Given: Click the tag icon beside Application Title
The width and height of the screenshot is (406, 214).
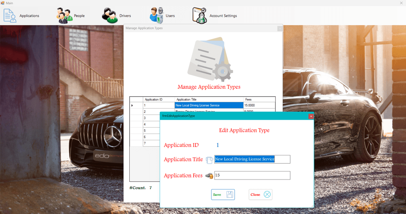Looking at the screenshot, I should (209, 160).
